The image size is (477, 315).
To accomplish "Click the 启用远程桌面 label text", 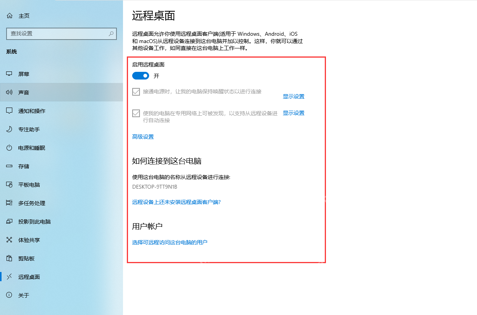I will [148, 65].
